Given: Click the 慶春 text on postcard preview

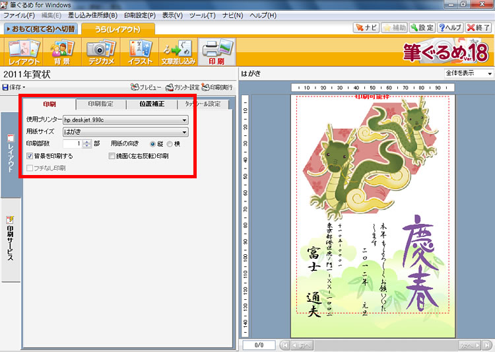Looking at the screenshot, I should [x=422, y=263].
